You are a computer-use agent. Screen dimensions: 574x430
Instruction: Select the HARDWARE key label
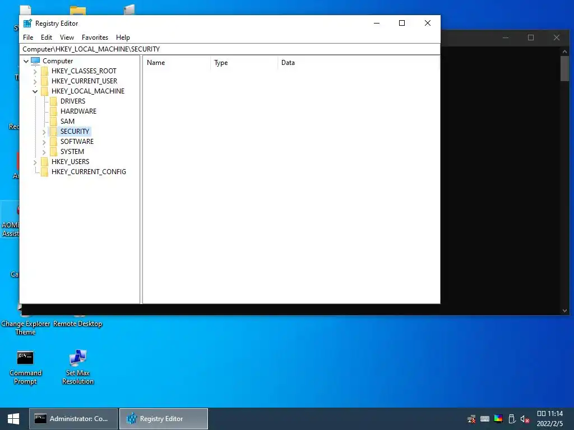pos(78,111)
